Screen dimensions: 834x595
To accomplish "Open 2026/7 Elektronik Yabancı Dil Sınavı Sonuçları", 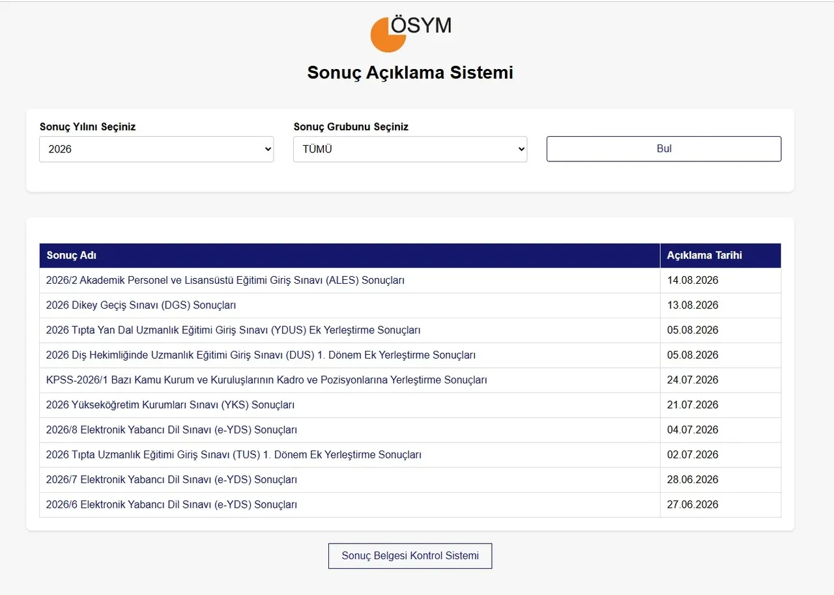I will tap(171, 480).
